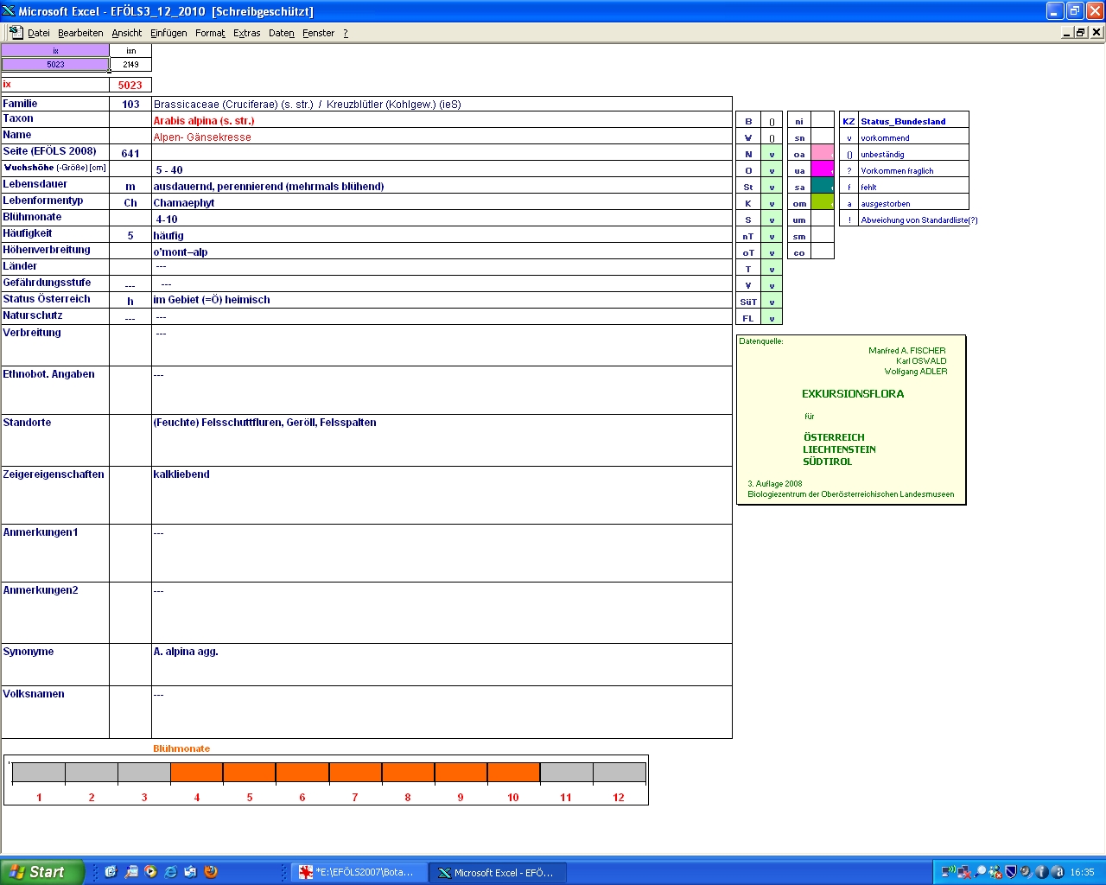Screen dimensions: 1106x885
Task: Open the Format menu
Action: pyautogui.click(x=210, y=33)
